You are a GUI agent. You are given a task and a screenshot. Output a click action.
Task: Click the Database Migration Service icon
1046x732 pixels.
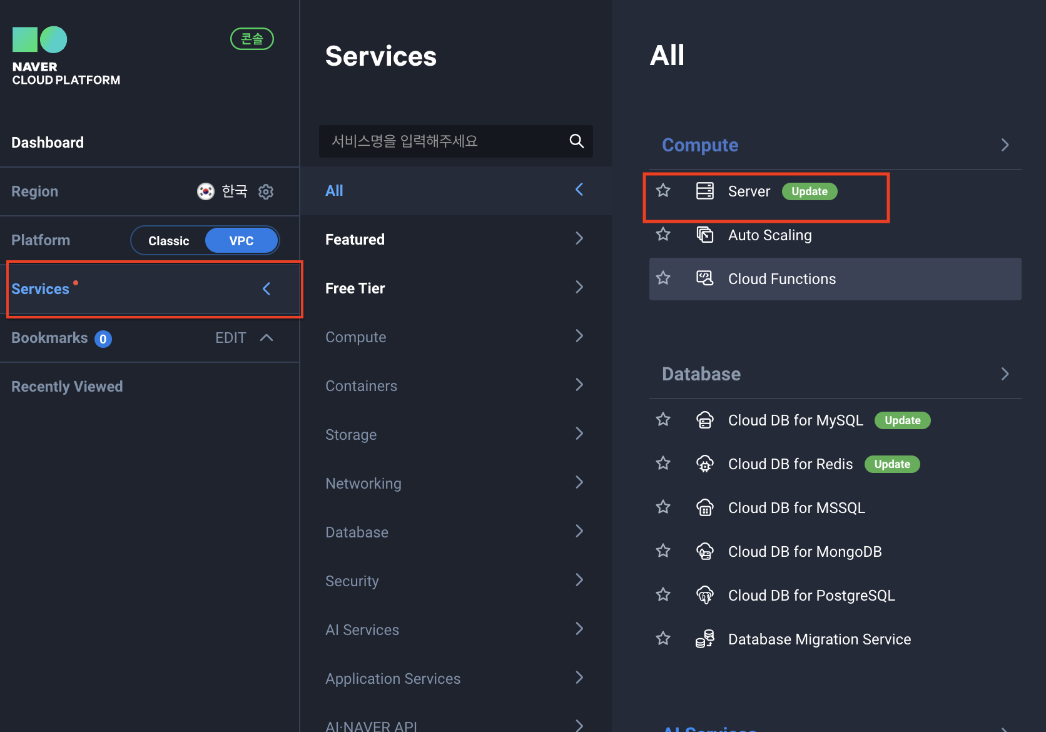[x=705, y=639]
